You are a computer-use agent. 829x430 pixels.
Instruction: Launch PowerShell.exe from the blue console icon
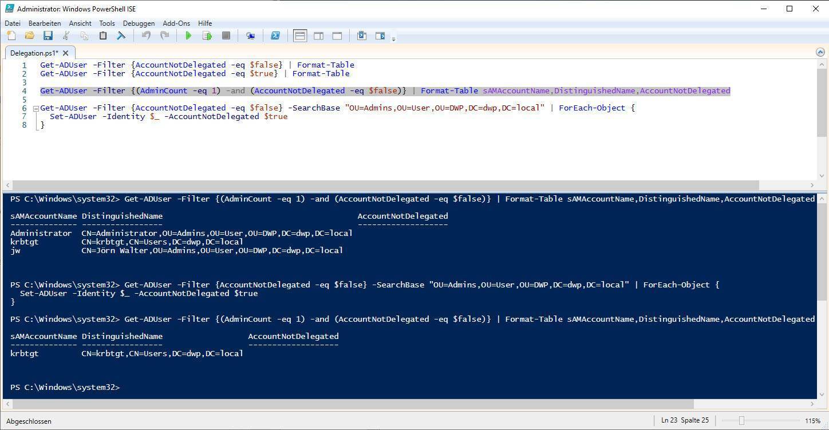pyautogui.click(x=275, y=35)
